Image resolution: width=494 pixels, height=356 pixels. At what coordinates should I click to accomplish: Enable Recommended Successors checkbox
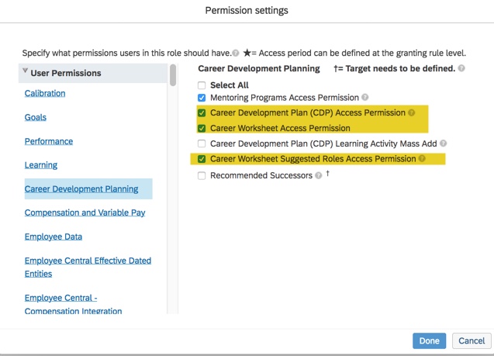coord(202,175)
